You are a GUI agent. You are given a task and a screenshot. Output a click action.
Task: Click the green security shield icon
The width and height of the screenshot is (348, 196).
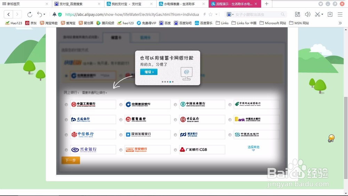tap(60, 14)
